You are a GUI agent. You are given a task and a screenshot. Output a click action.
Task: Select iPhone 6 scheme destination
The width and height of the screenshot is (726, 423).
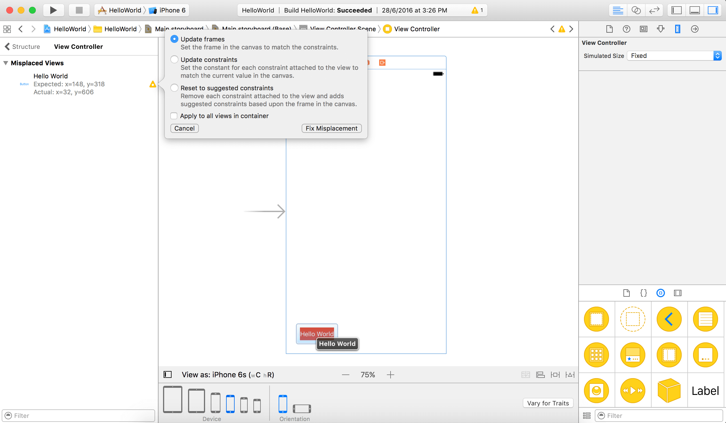coord(172,11)
